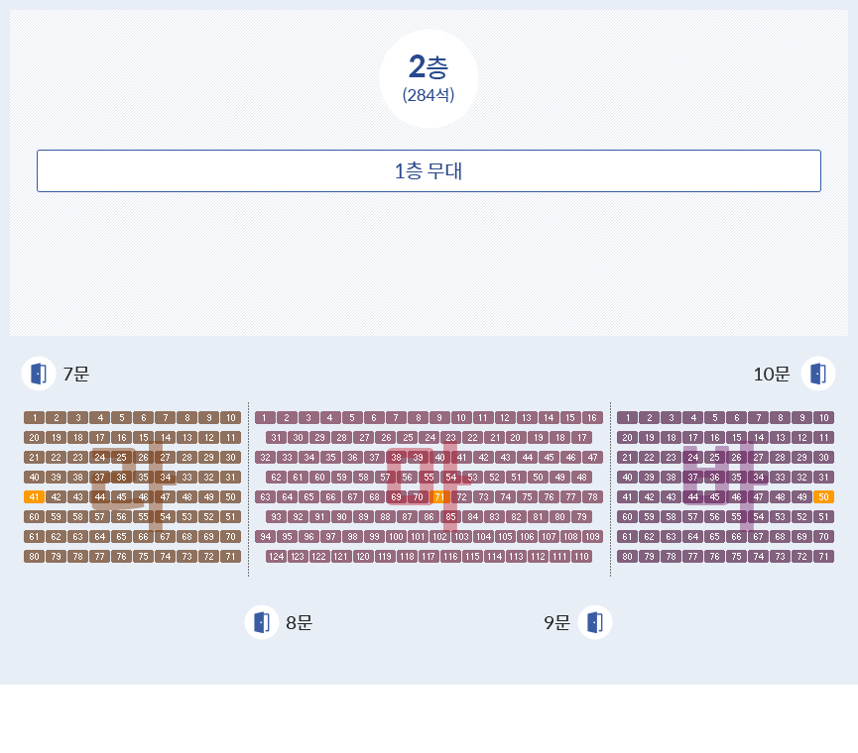The image size is (858, 753).
Task: Click the 9문 gate label
Action: 556,623
